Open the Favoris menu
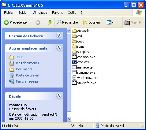The image size is (146, 130). tap(58, 13)
